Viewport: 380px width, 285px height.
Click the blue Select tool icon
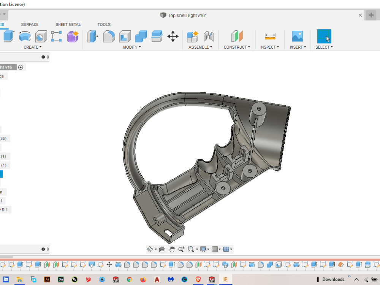pyautogui.click(x=324, y=36)
